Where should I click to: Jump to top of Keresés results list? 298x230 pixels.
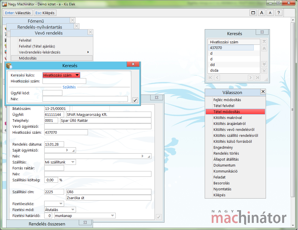point(264,42)
